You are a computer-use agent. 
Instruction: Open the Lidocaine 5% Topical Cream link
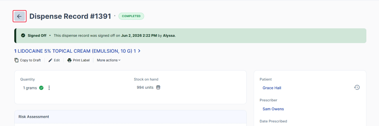click(x=75, y=51)
